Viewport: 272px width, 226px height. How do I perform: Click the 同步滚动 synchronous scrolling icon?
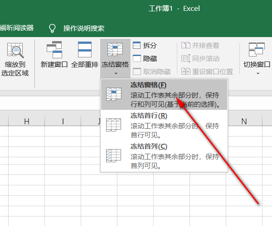tap(185, 58)
